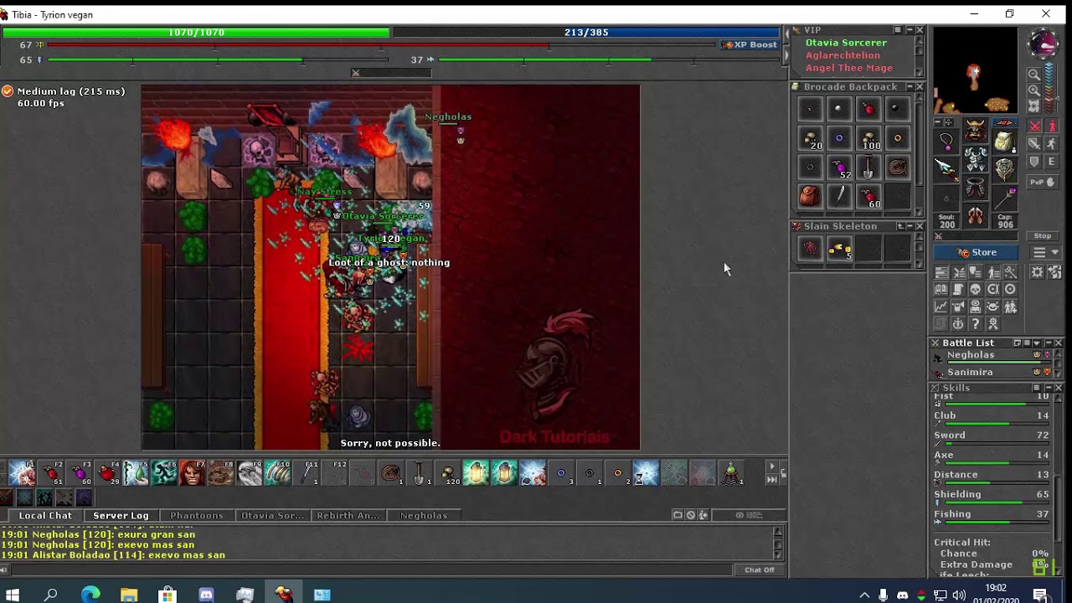The image size is (1072, 603).
Task: Select the shovel in Brocade Backpack
Action: (868, 167)
